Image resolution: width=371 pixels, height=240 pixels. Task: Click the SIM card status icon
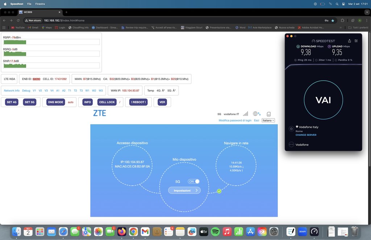pos(268,114)
